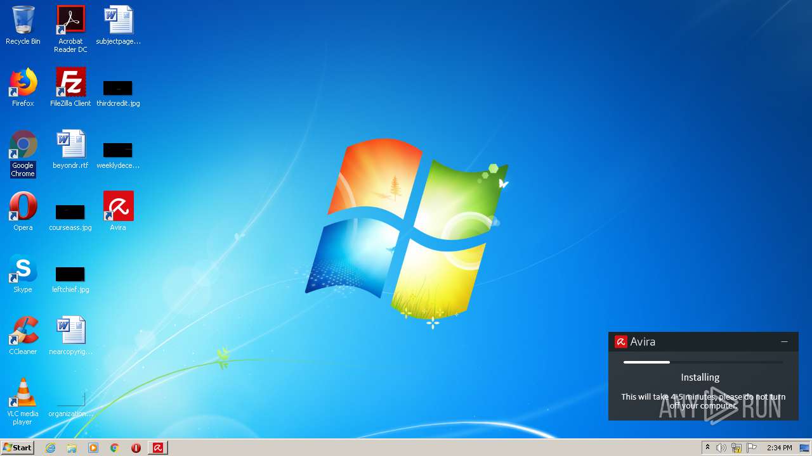Open the nearcopyrig Word document
Screen dimensions: 812x456
coord(70,336)
